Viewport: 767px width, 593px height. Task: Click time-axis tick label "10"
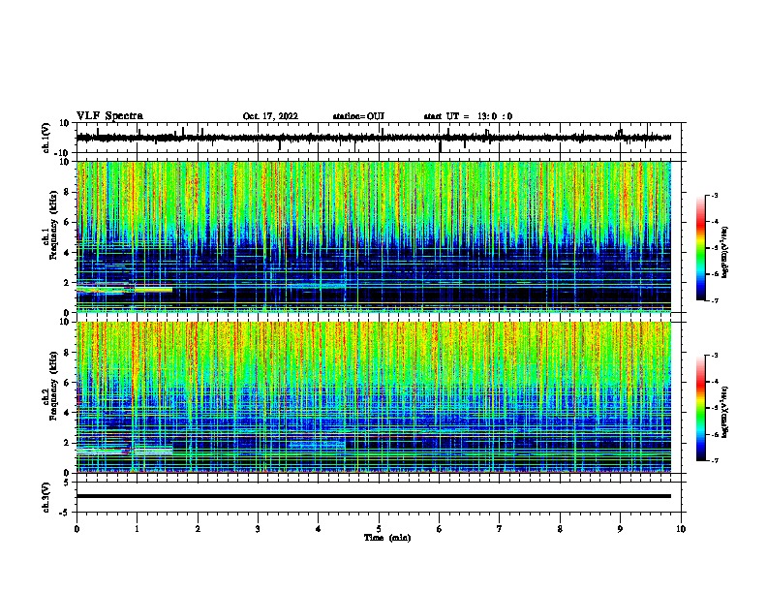681,529
